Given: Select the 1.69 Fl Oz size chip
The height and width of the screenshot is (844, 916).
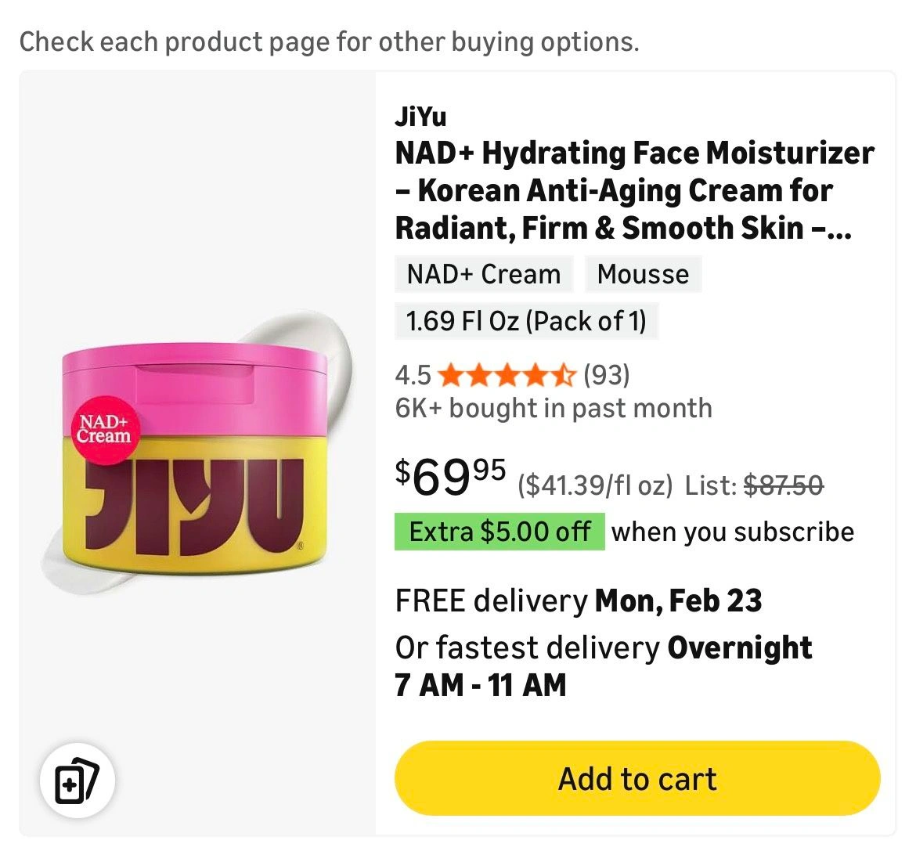Looking at the screenshot, I should pos(526,320).
